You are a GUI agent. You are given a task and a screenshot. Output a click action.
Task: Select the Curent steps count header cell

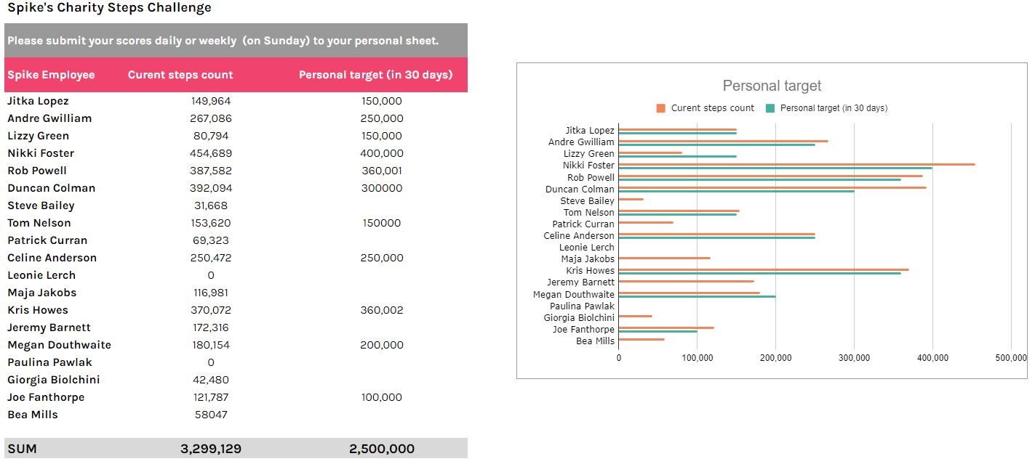(180, 75)
